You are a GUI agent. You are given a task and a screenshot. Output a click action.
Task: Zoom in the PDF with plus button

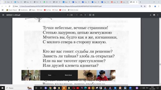(x=85, y=15)
